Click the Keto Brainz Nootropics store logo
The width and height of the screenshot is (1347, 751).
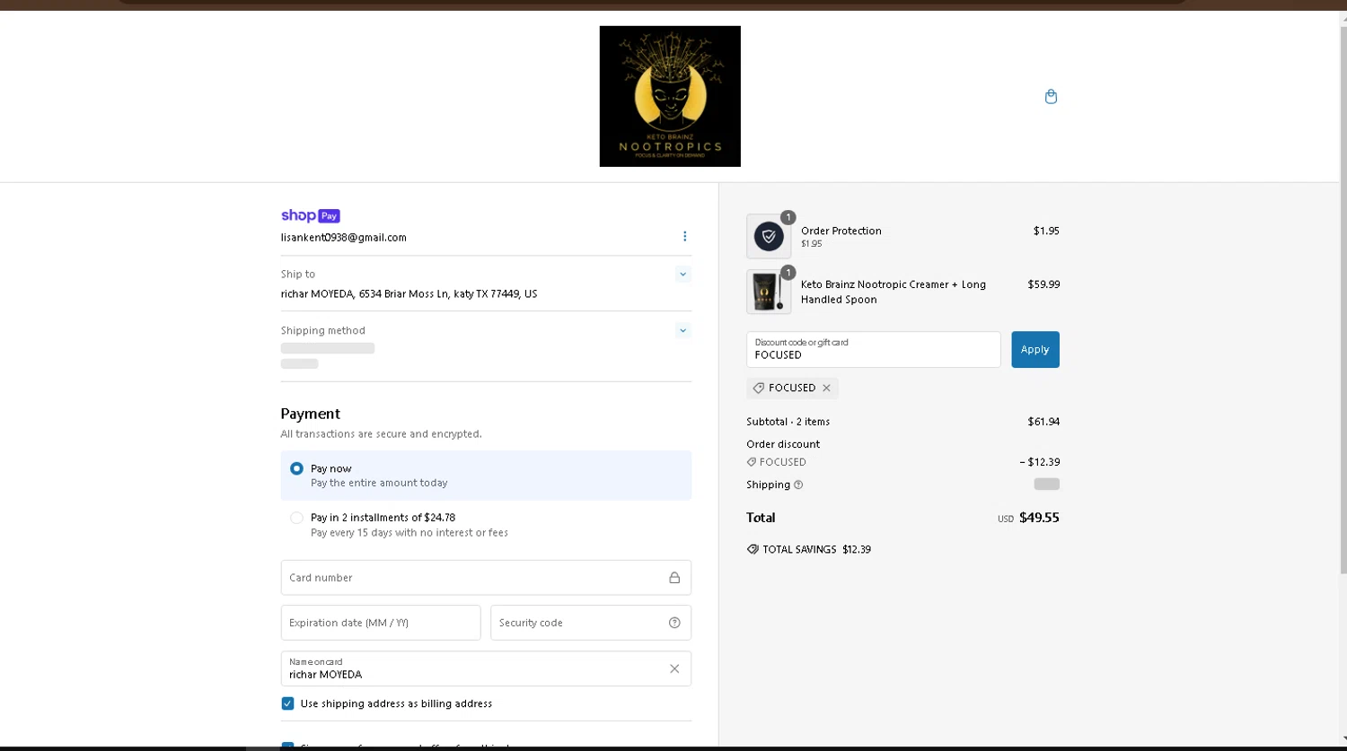(670, 96)
